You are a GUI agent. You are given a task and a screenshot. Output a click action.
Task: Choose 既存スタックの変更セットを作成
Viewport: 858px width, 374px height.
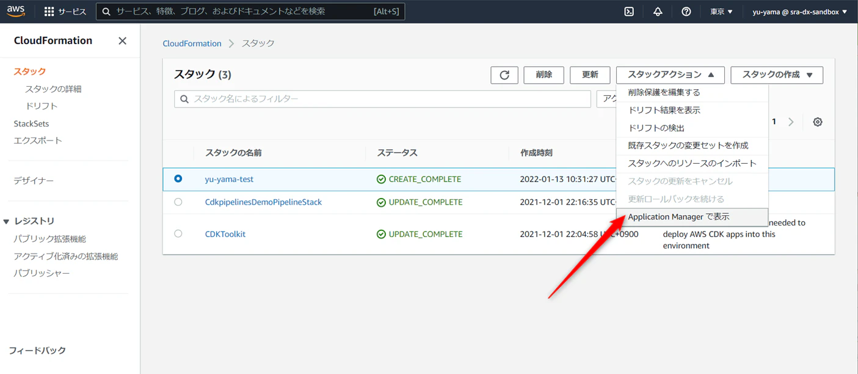[x=692, y=145]
